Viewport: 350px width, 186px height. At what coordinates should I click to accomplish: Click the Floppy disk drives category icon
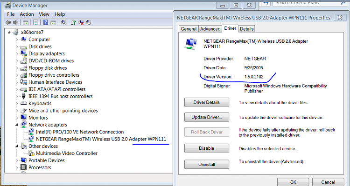coord(23,68)
